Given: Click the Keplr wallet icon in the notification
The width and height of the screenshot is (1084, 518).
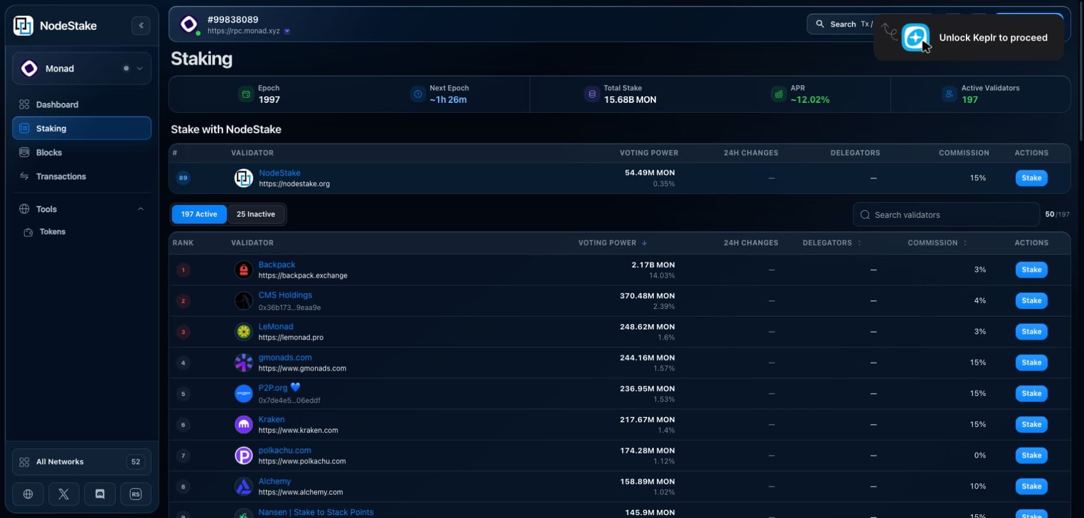Looking at the screenshot, I should [915, 38].
